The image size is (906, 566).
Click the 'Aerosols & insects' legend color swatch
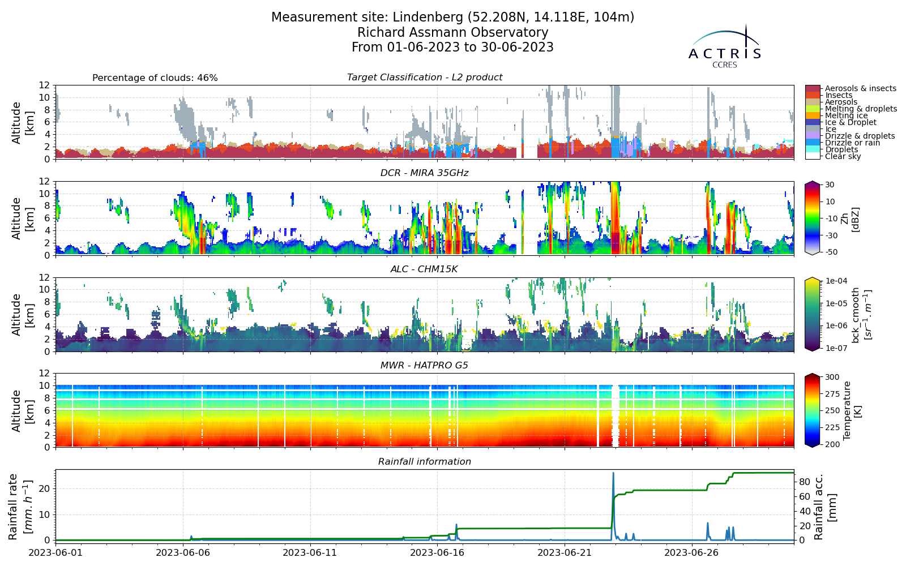tap(813, 89)
